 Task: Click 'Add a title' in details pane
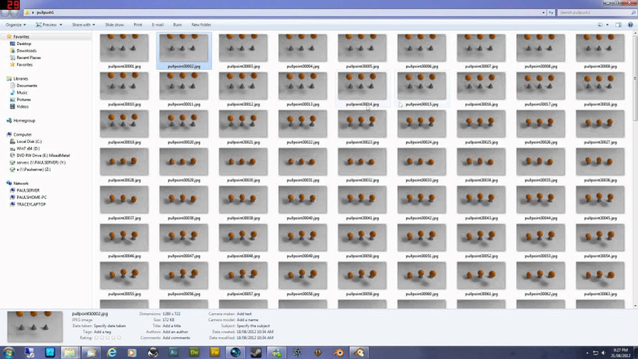click(x=172, y=326)
